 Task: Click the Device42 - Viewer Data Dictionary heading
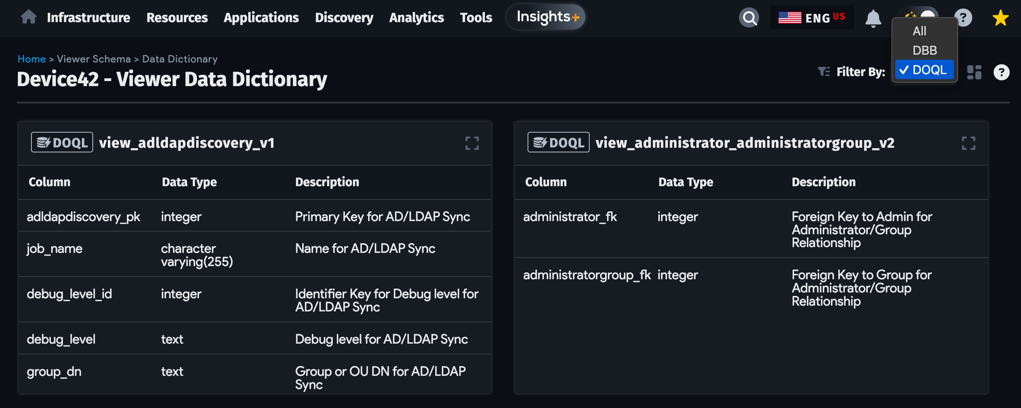pos(171,79)
